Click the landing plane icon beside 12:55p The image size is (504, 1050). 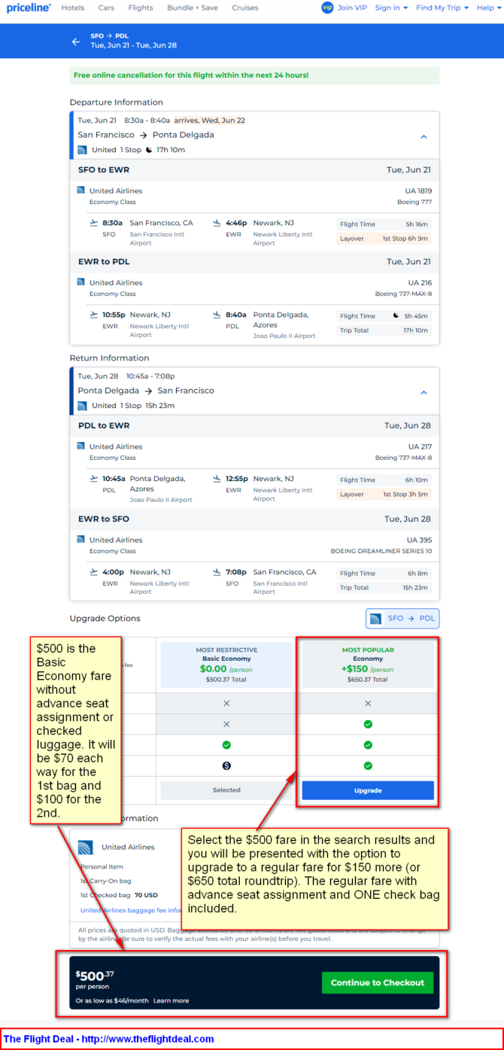[x=217, y=478]
